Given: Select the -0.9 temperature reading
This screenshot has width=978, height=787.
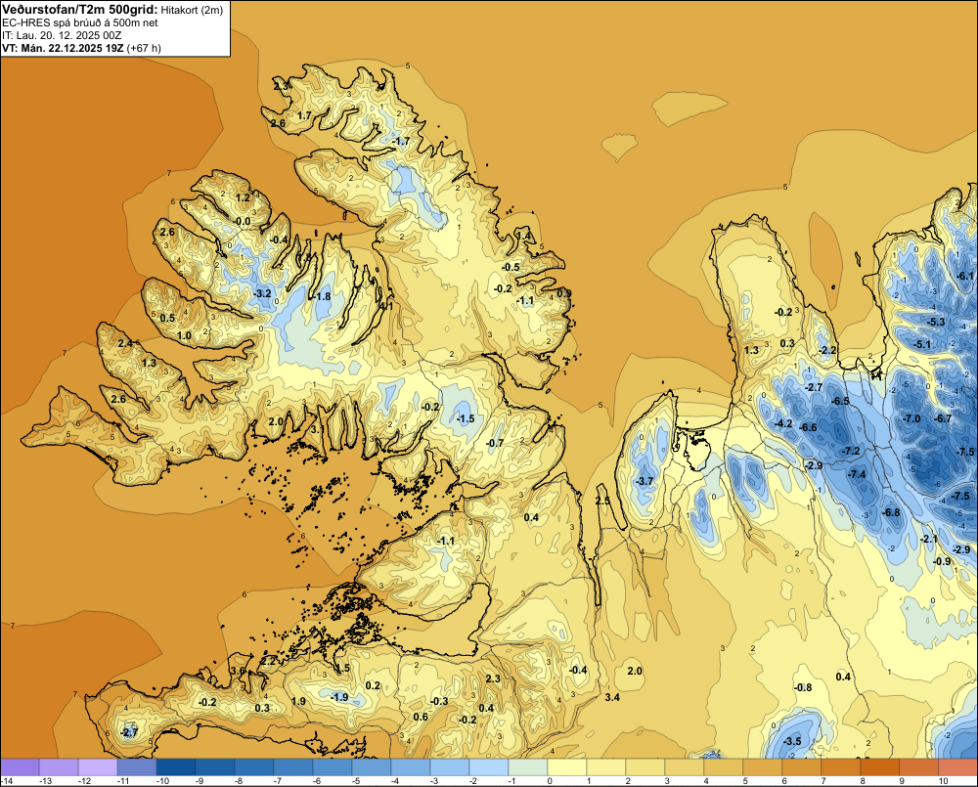Looking at the screenshot, I should coord(942,561).
